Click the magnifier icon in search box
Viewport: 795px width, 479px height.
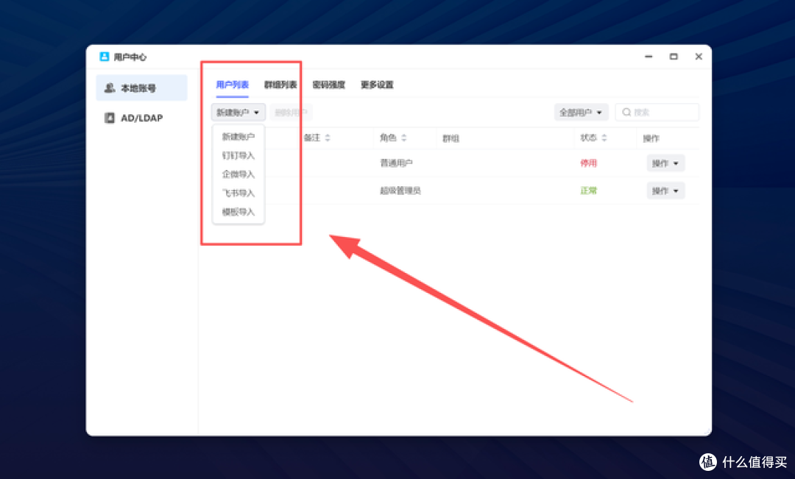(x=626, y=113)
